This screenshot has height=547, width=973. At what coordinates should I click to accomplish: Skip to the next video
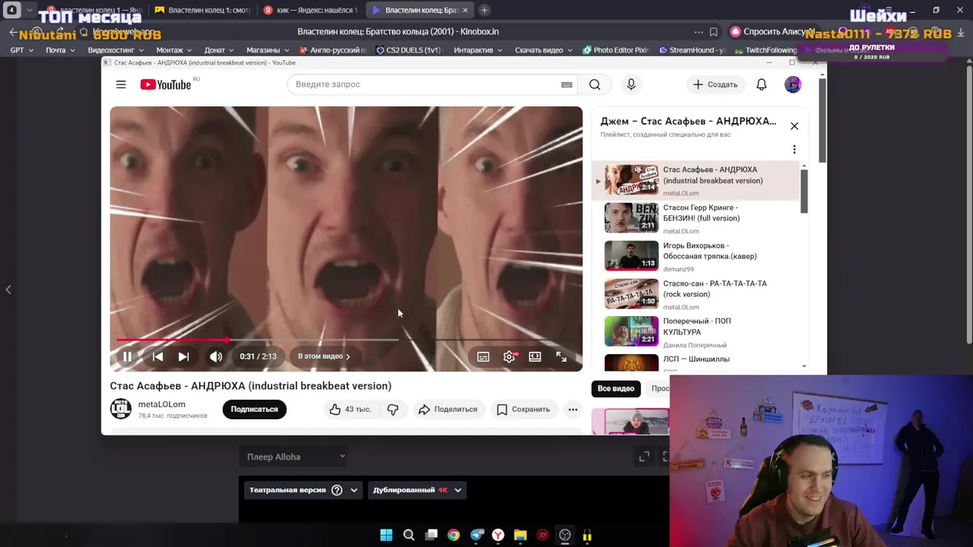point(183,356)
